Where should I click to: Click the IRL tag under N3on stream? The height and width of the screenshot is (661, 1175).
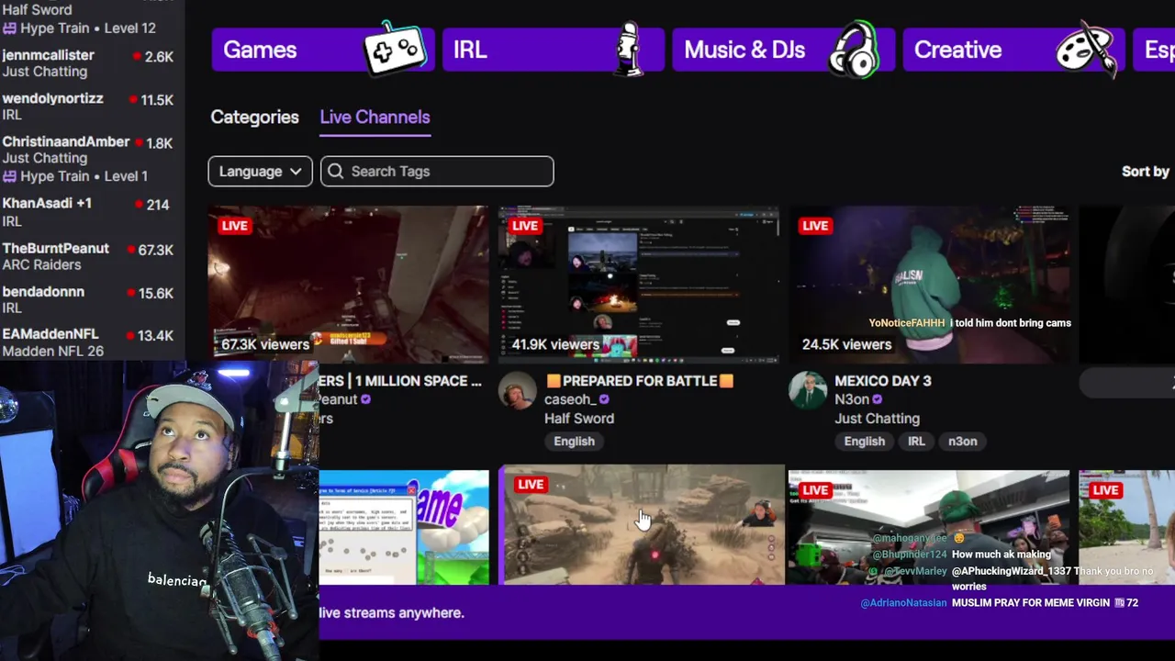pos(916,441)
